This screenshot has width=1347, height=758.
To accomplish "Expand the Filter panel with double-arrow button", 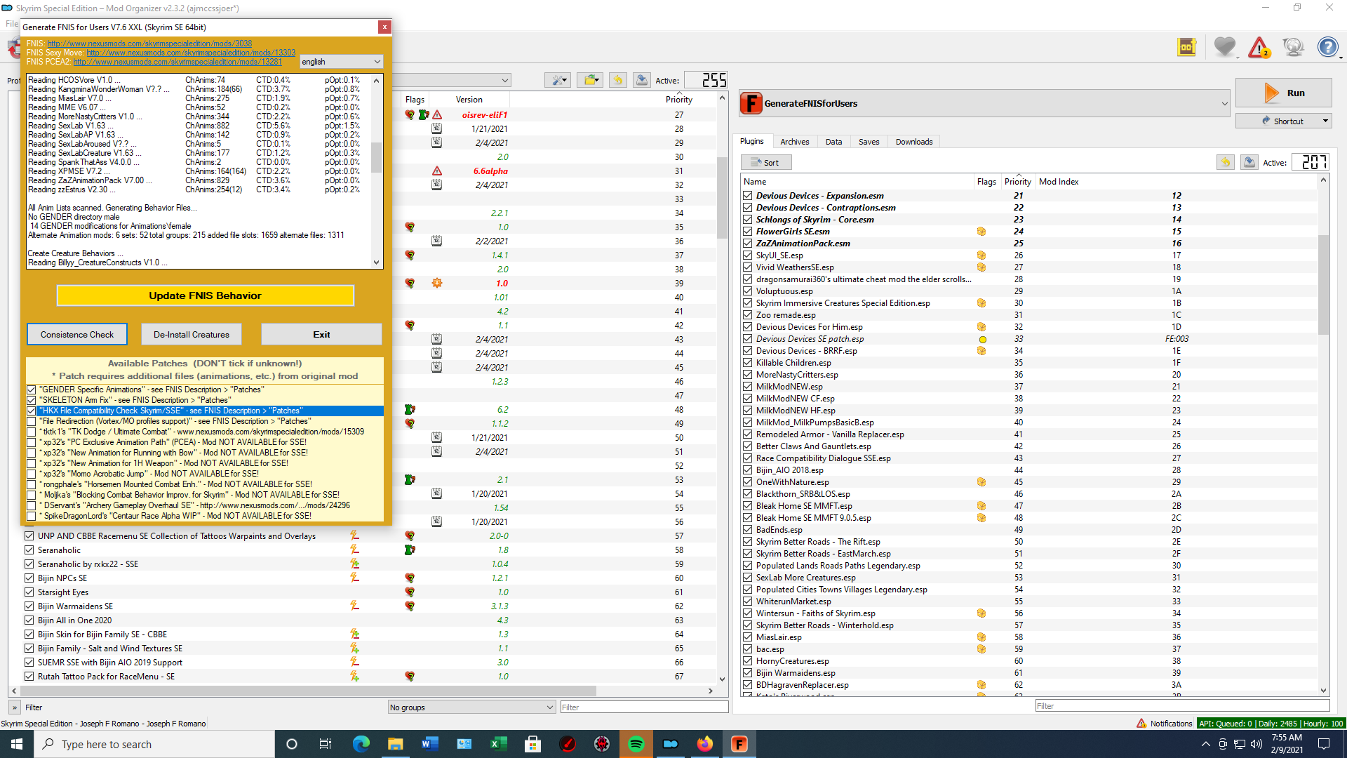I will point(15,707).
